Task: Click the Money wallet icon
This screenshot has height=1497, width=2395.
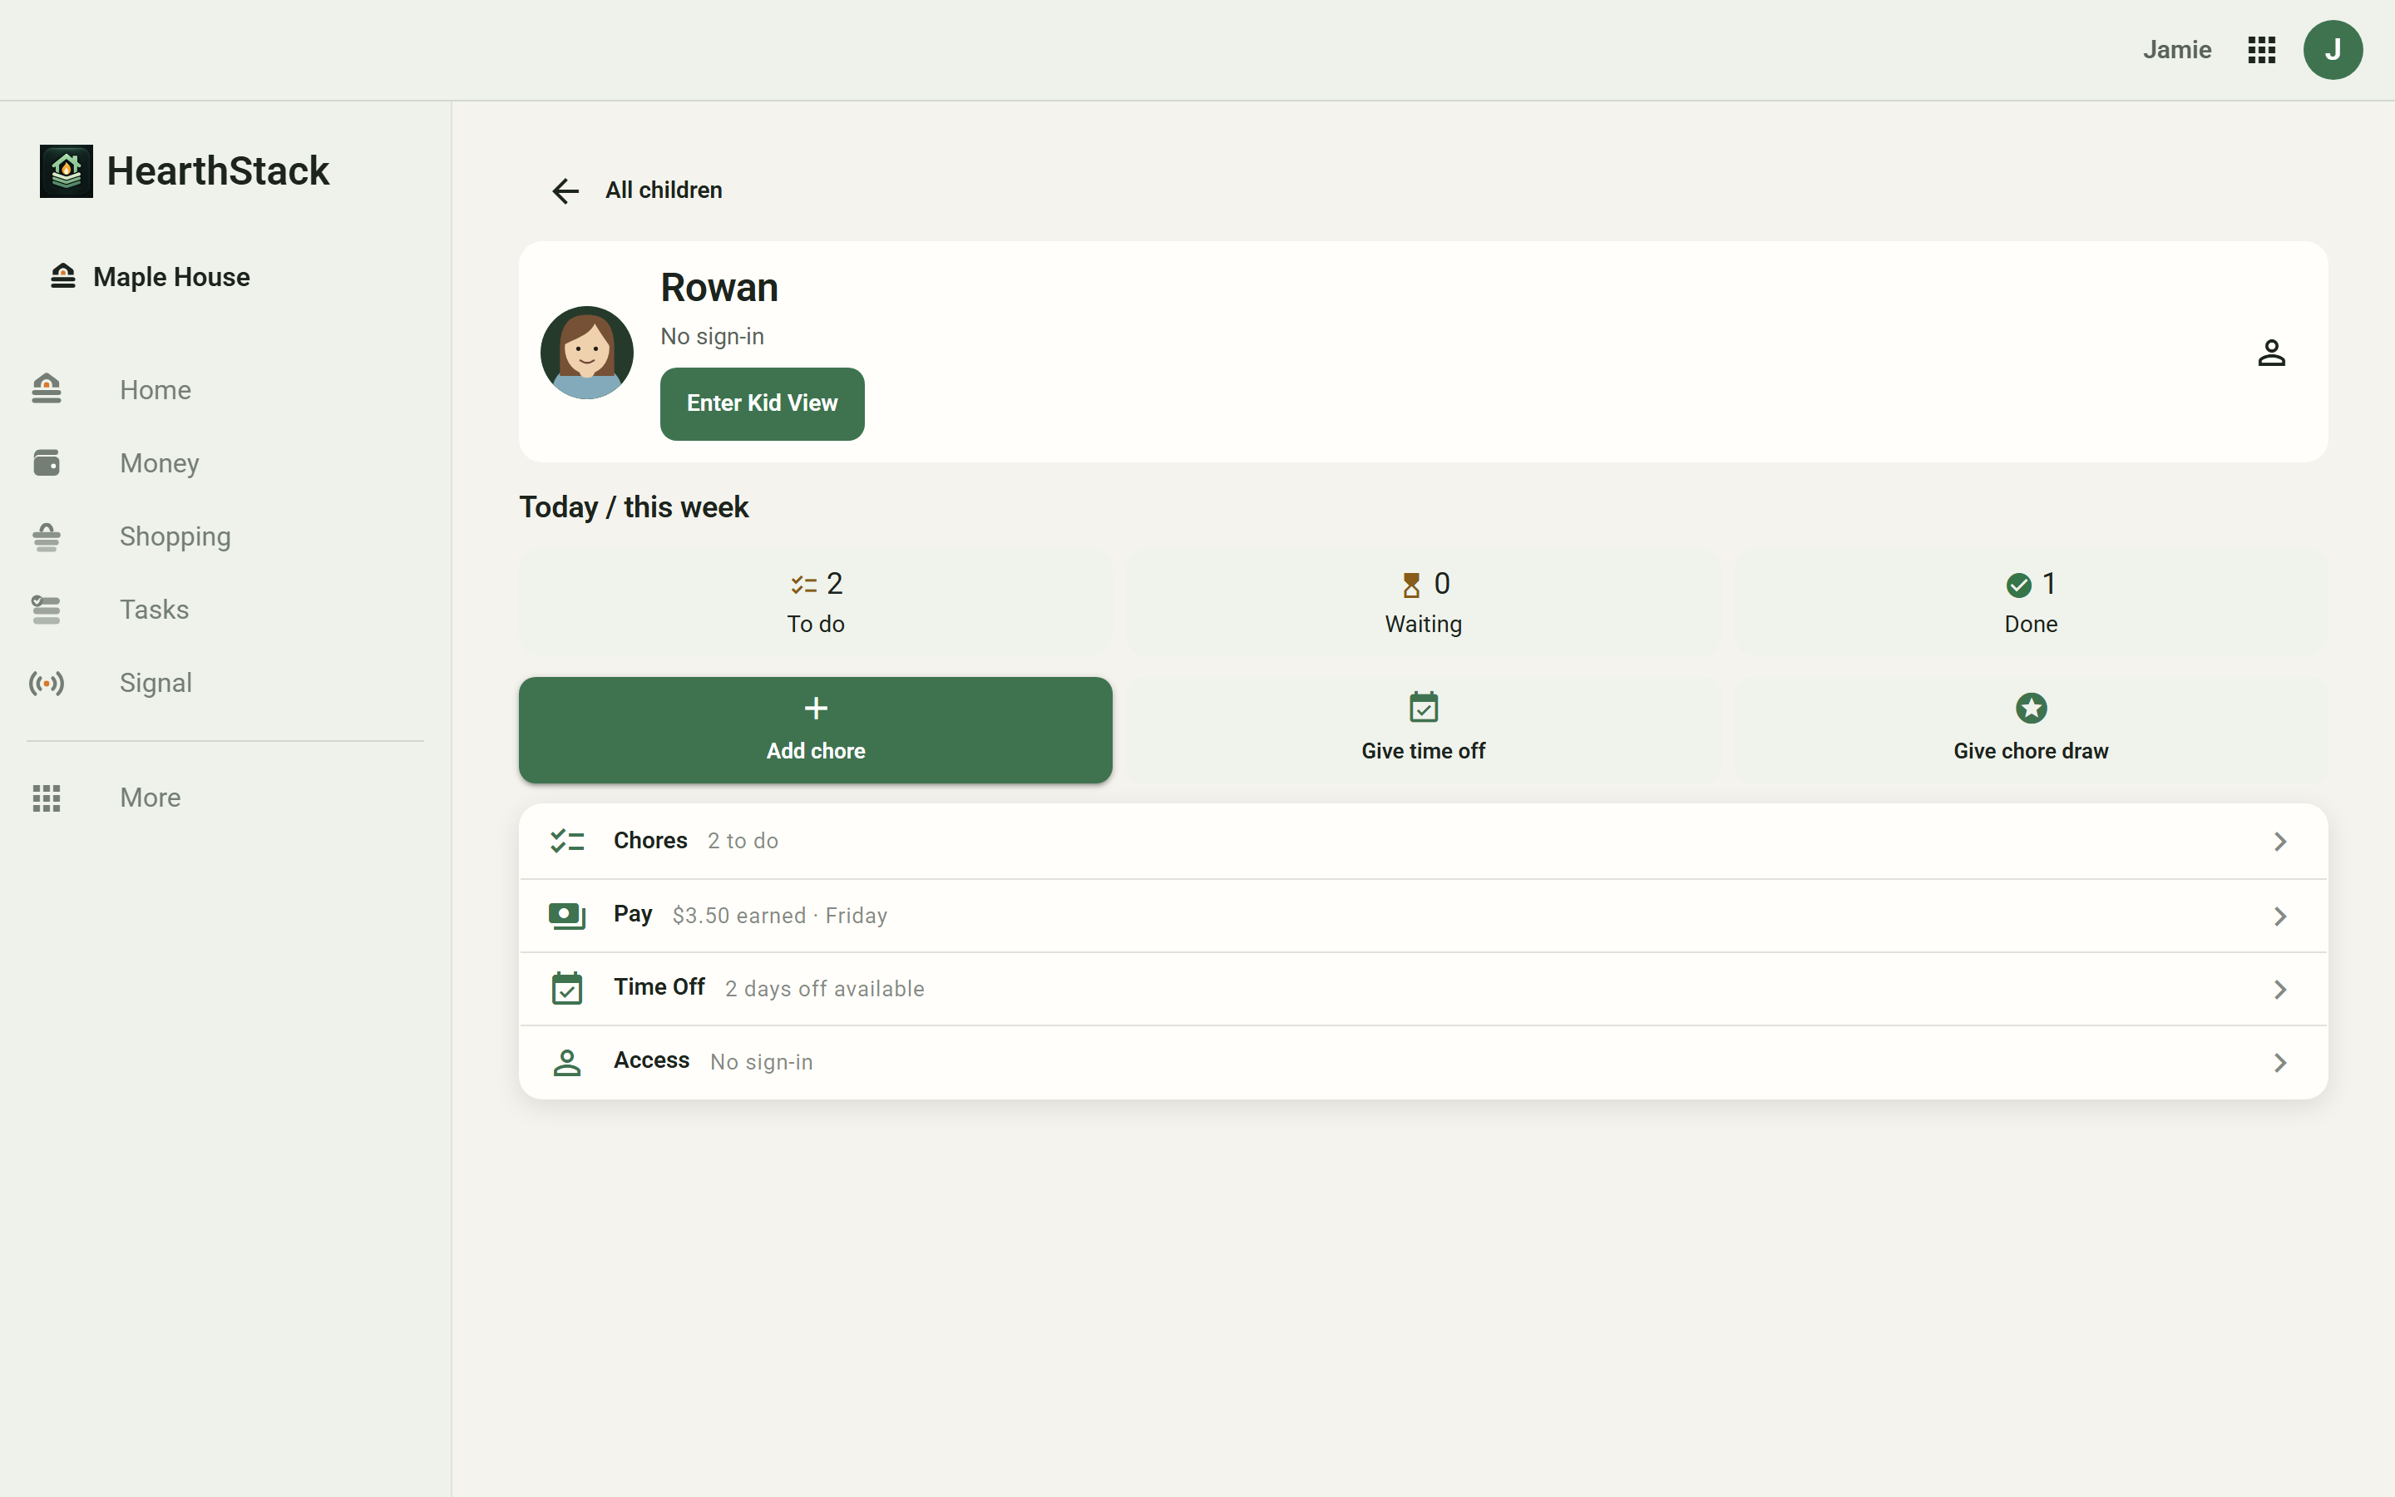Action: (47, 462)
